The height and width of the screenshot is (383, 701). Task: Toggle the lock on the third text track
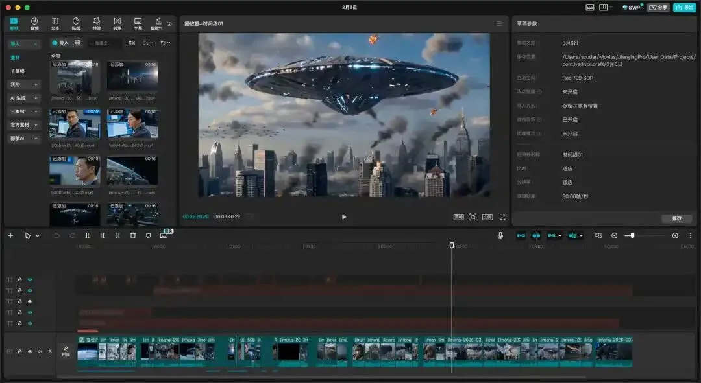coord(19,301)
